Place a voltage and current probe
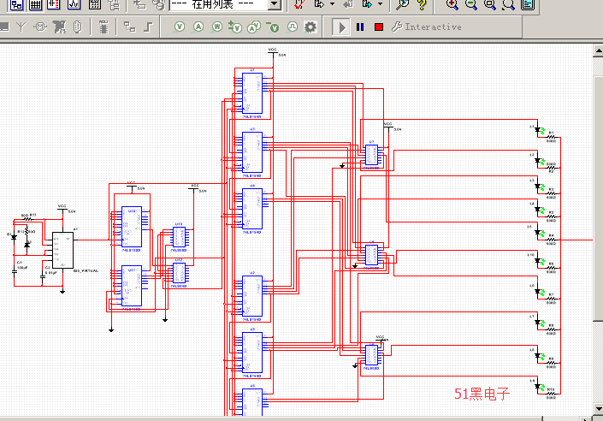The width and height of the screenshot is (603, 421). pyautogui.click(x=254, y=27)
